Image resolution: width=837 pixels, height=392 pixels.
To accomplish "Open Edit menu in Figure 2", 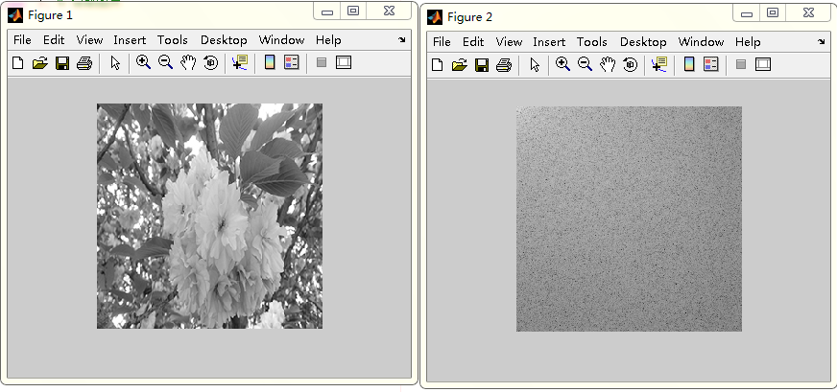I will click(473, 41).
